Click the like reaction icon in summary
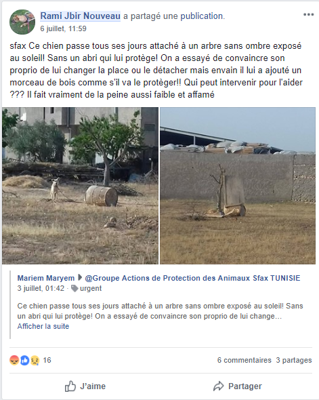 (x=24, y=360)
